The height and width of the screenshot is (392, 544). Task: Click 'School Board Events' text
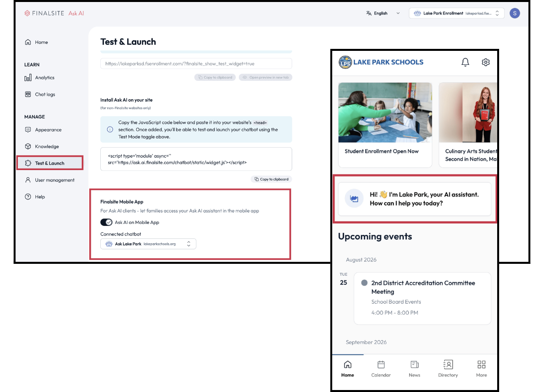[x=396, y=302]
